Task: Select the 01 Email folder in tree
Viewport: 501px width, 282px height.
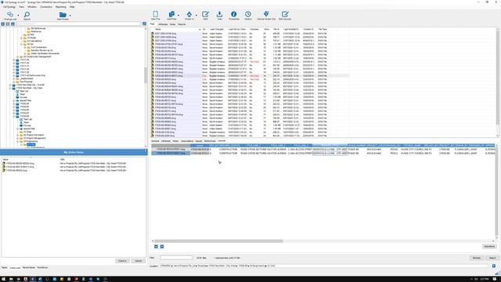Action: click(x=27, y=132)
